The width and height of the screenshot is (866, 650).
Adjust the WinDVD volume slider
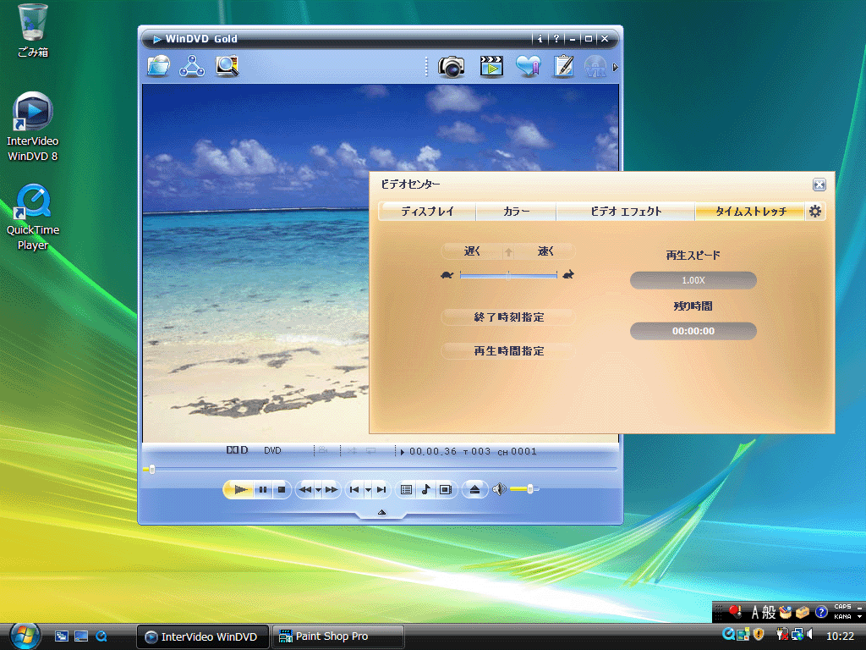point(524,489)
